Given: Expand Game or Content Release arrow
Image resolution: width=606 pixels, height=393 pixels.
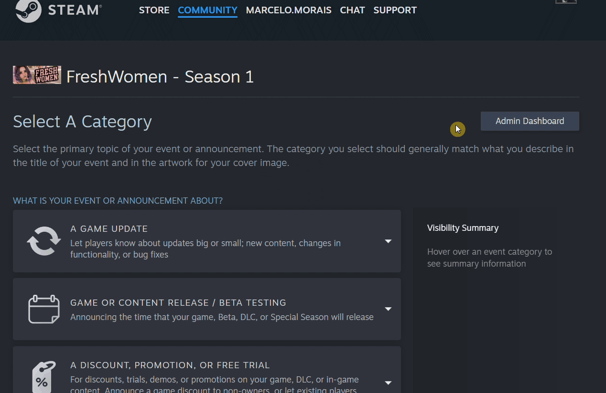Looking at the screenshot, I should point(388,309).
